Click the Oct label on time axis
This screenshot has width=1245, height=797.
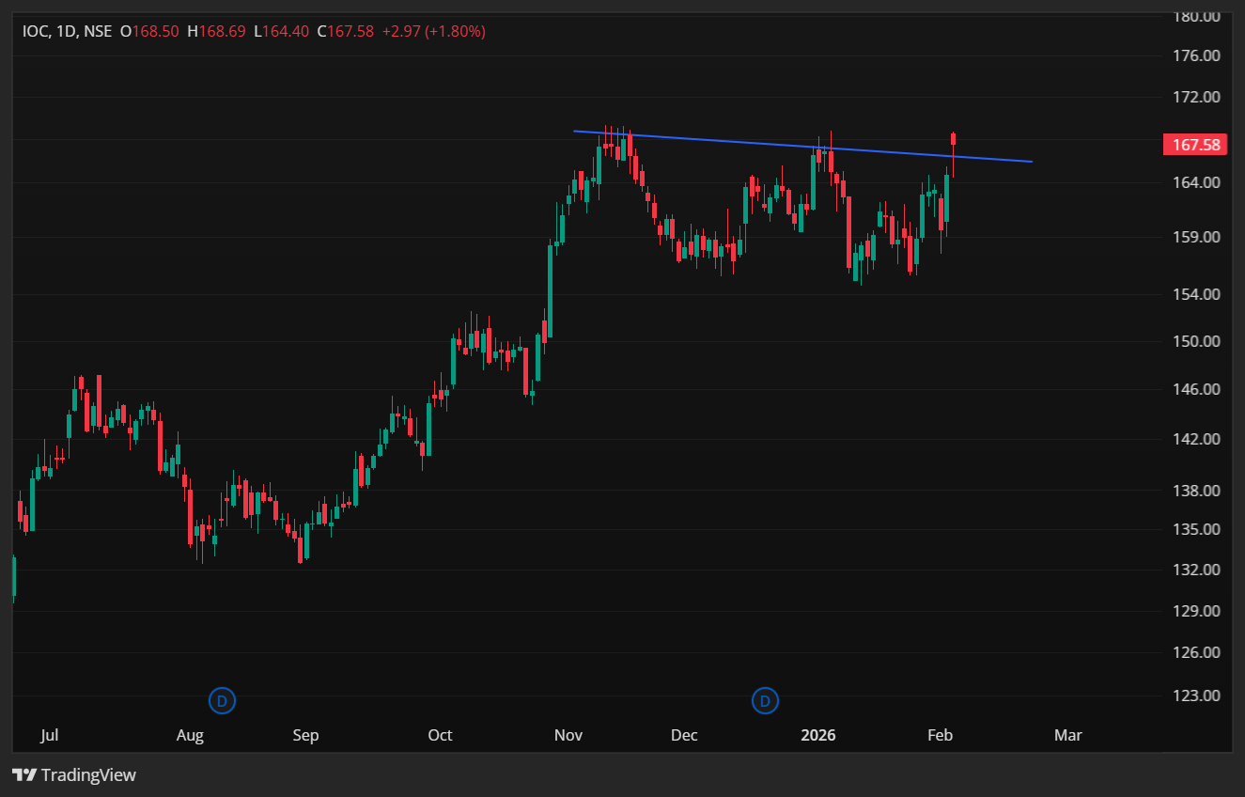(x=440, y=735)
